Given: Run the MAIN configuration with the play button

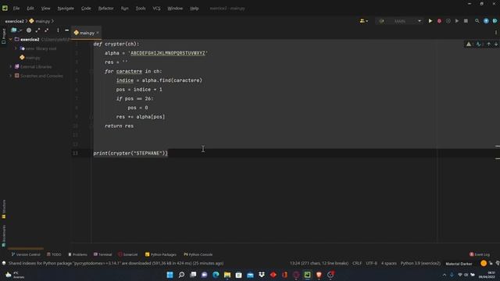Looking at the screenshot, I should click(x=430, y=21).
